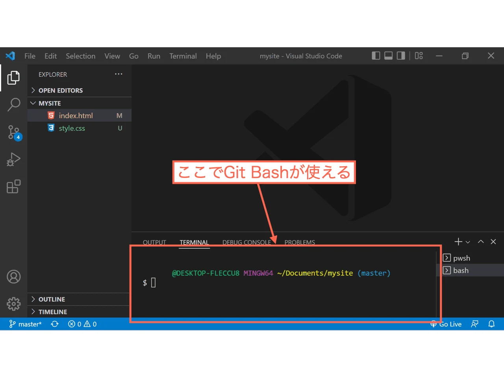Open Source Control showing 4 pending changes
Viewport: 504px width, 378px height.
tap(13, 132)
